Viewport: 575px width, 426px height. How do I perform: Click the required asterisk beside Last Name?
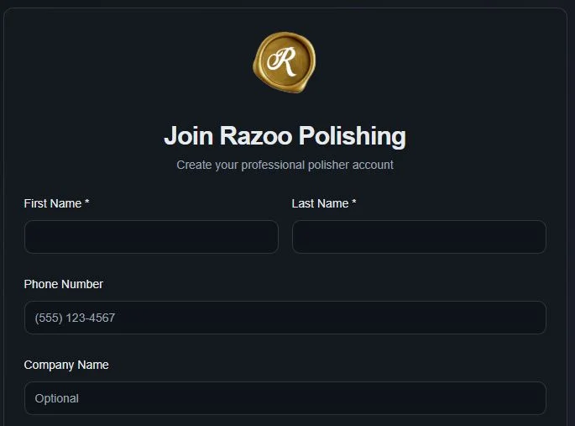click(x=354, y=203)
